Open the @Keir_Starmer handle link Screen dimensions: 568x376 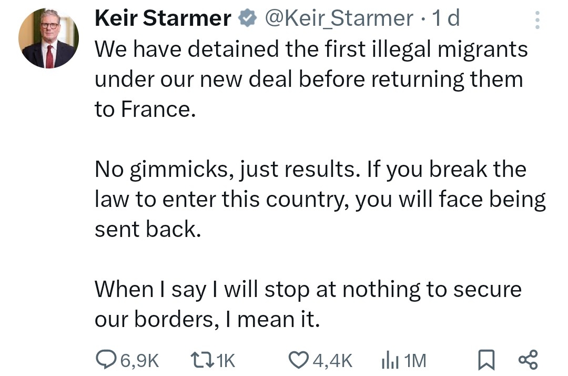click(x=339, y=19)
